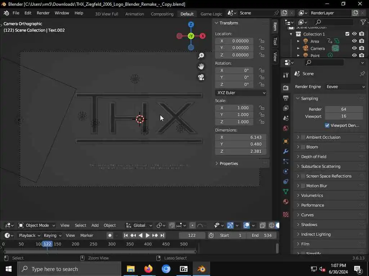Open the World properties globe icon

[x=286, y=128]
